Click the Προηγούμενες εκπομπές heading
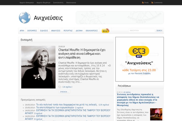The image size is (182, 121). pos(33,100)
